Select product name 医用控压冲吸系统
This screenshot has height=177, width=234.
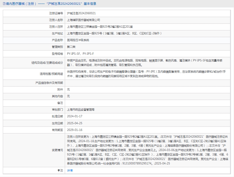click(78, 40)
